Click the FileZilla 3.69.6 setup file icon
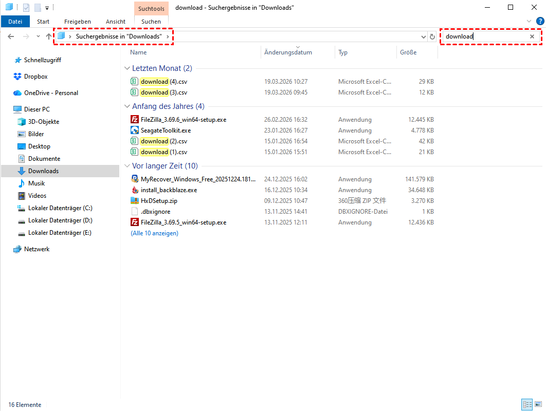 pyautogui.click(x=135, y=119)
